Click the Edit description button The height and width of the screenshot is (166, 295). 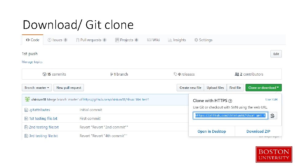(x=276, y=54)
